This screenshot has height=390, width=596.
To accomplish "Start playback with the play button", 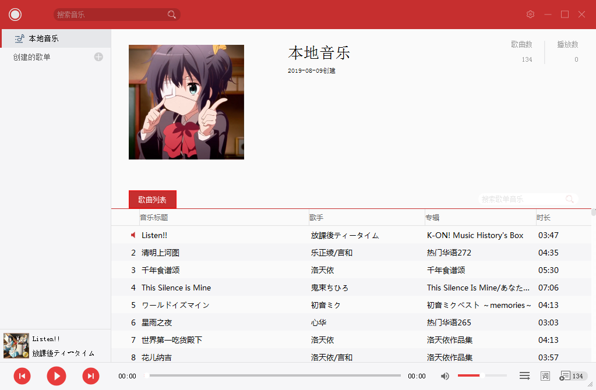I will point(57,376).
